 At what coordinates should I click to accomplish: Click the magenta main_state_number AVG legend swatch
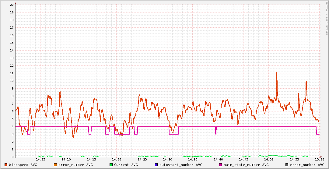pyautogui.click(x=221, y=165)
